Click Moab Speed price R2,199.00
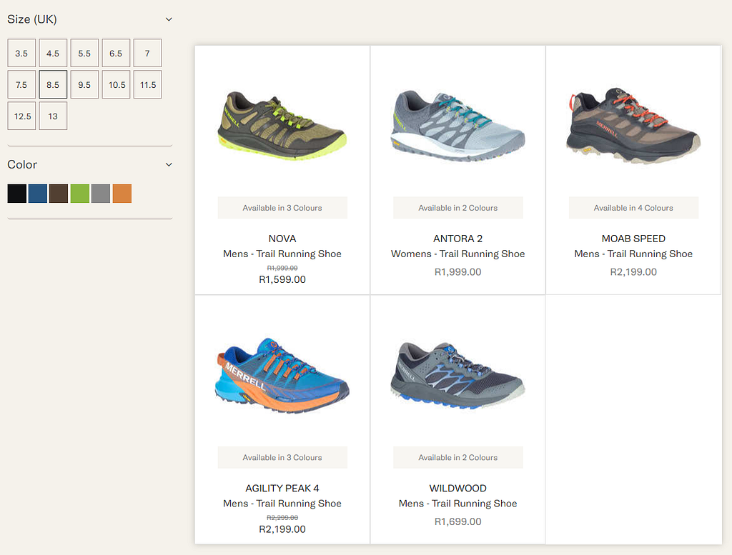This screenshot has width=732, height=555. [633, 272]
